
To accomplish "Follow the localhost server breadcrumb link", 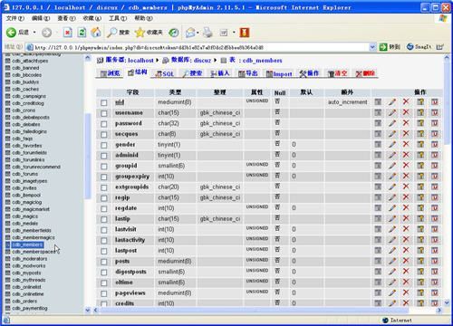I will coord(140,61).
